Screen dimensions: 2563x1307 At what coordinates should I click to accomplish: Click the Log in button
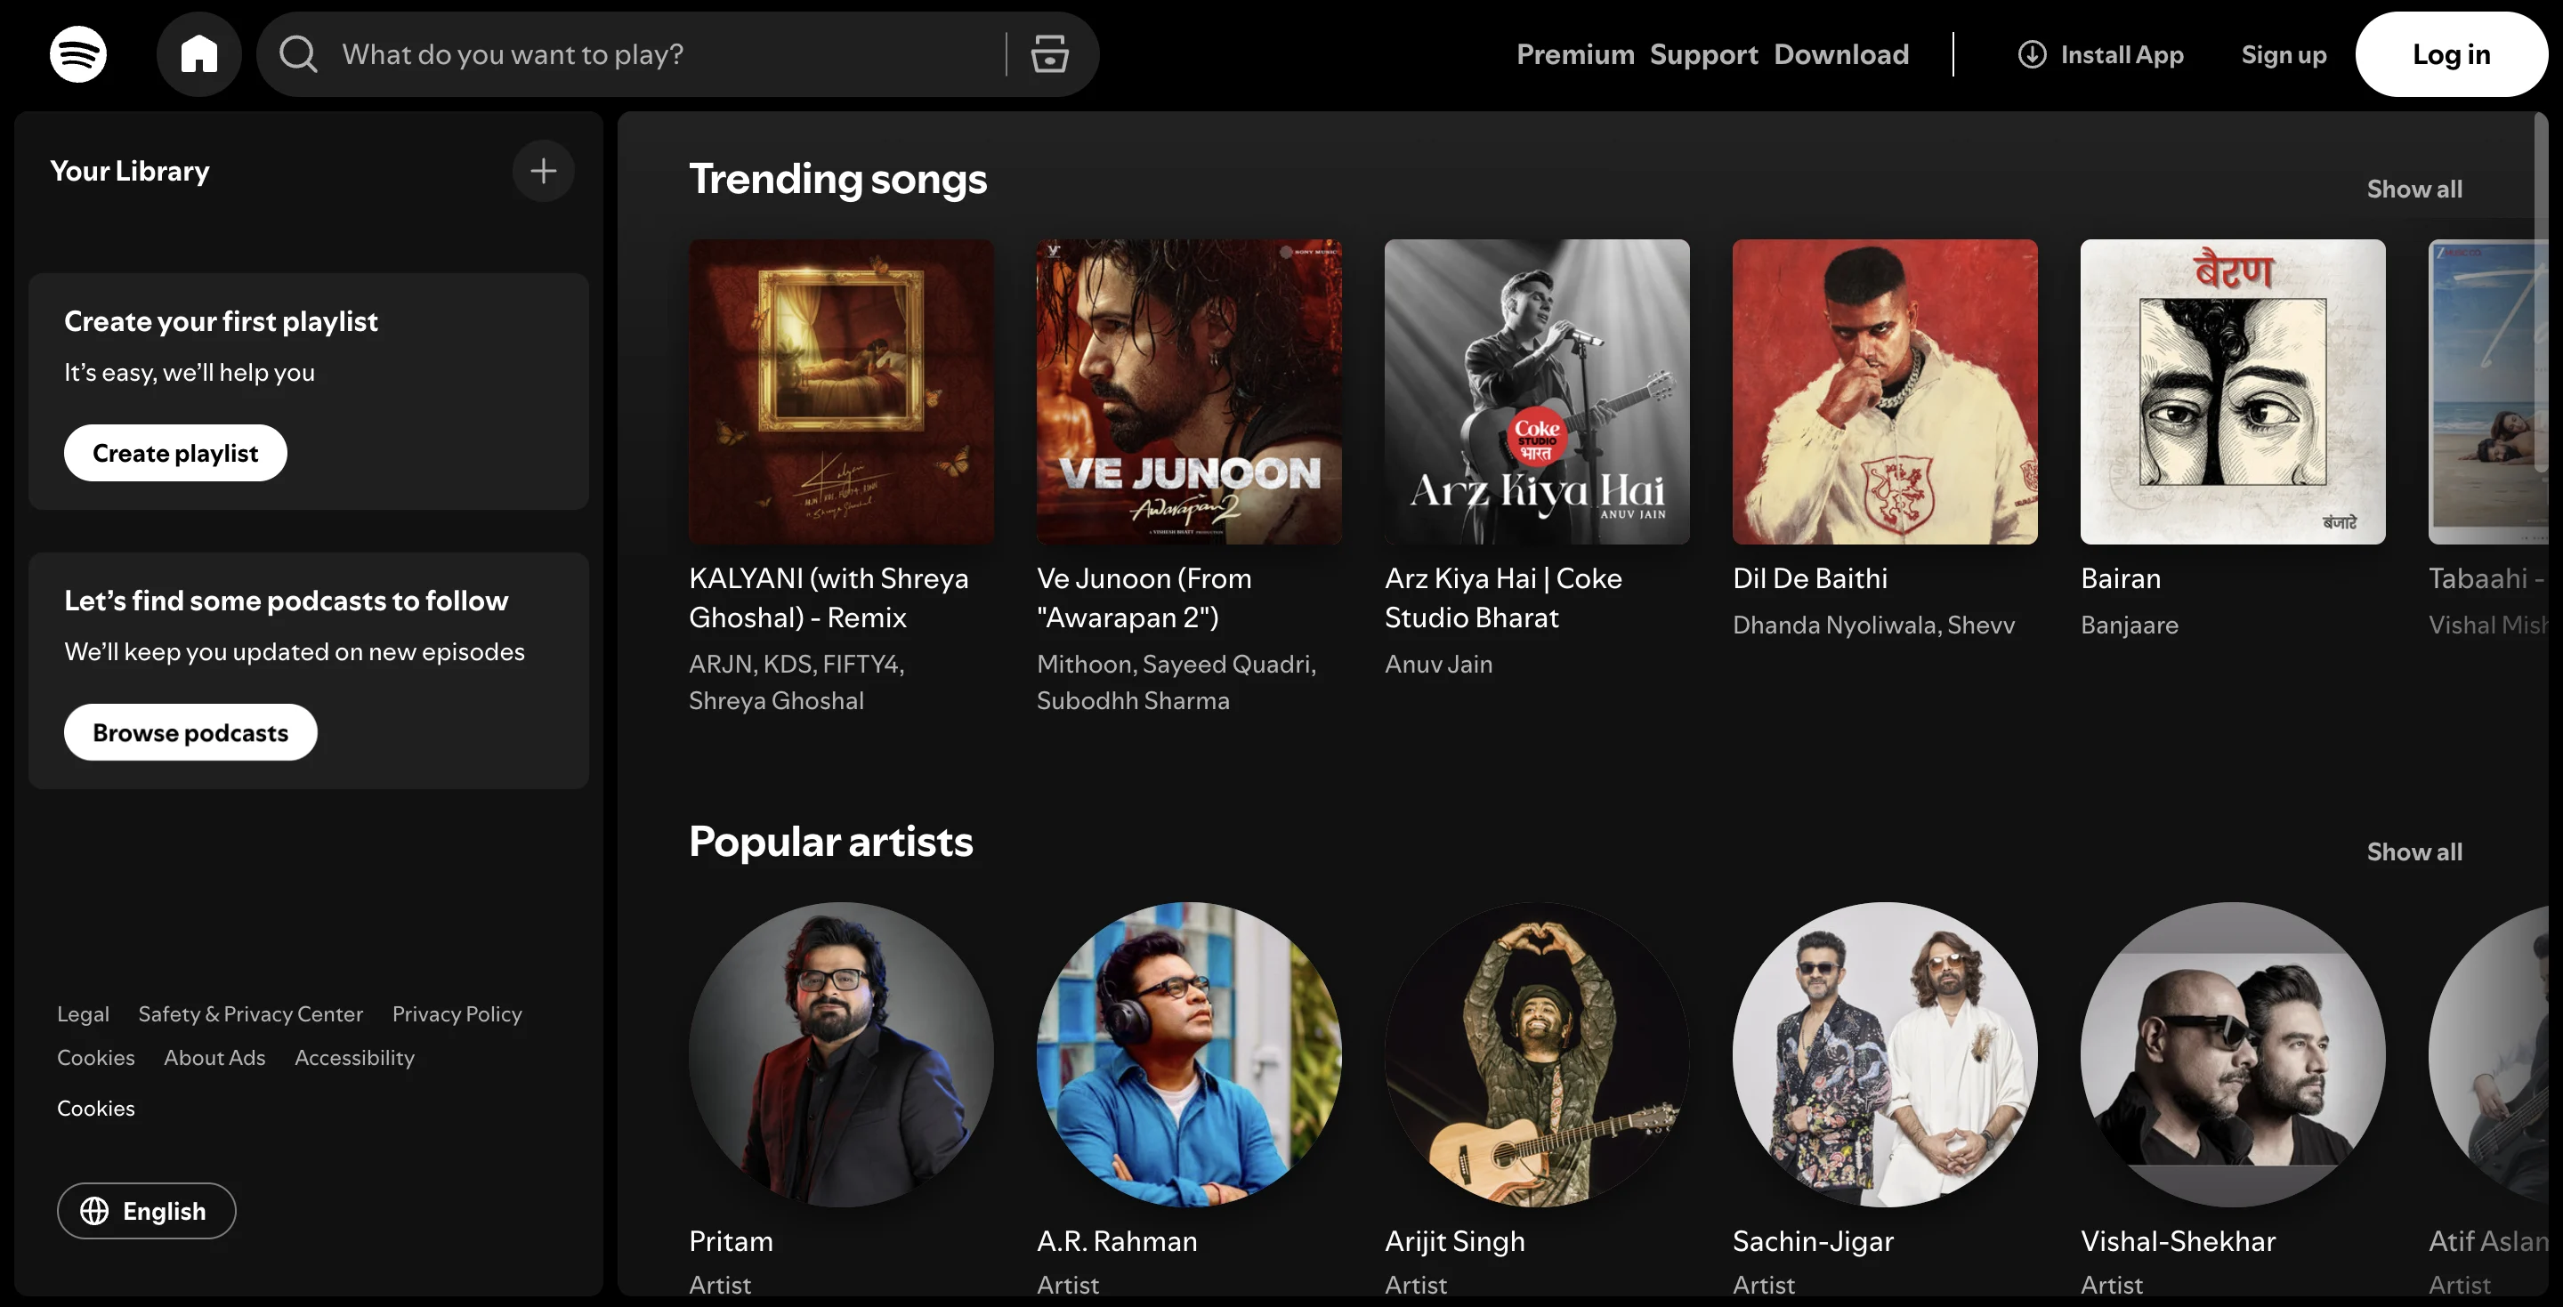click(x=2451, y=54)
